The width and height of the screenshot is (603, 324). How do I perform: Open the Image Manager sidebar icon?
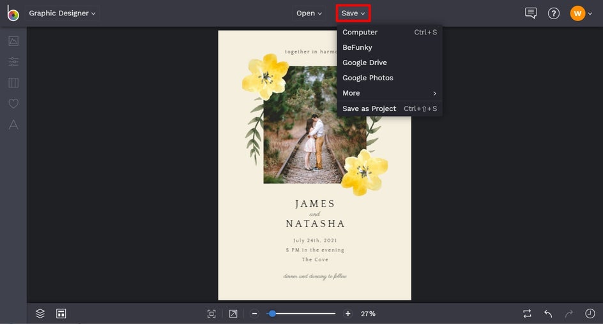[x=13, y=41]
